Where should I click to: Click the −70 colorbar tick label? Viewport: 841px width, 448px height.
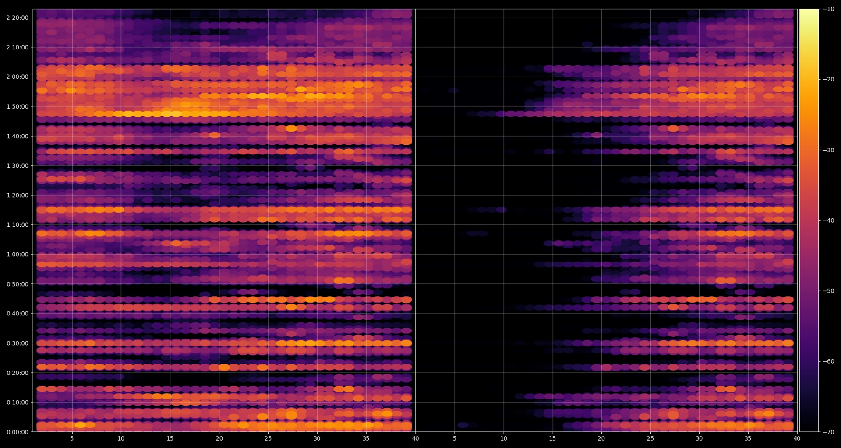pyautogui.click(x=828, y=432)
